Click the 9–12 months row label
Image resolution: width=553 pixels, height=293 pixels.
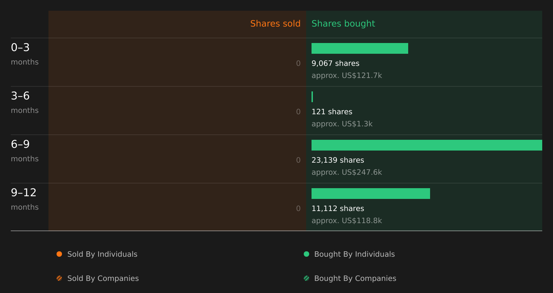(25, 199)
